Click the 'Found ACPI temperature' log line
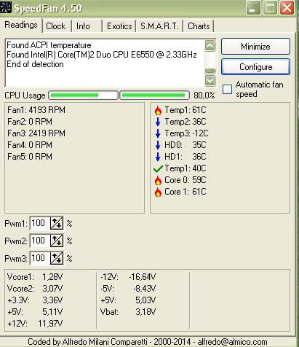The height and width of the screenshot is (347, 299). click(49, 45)
